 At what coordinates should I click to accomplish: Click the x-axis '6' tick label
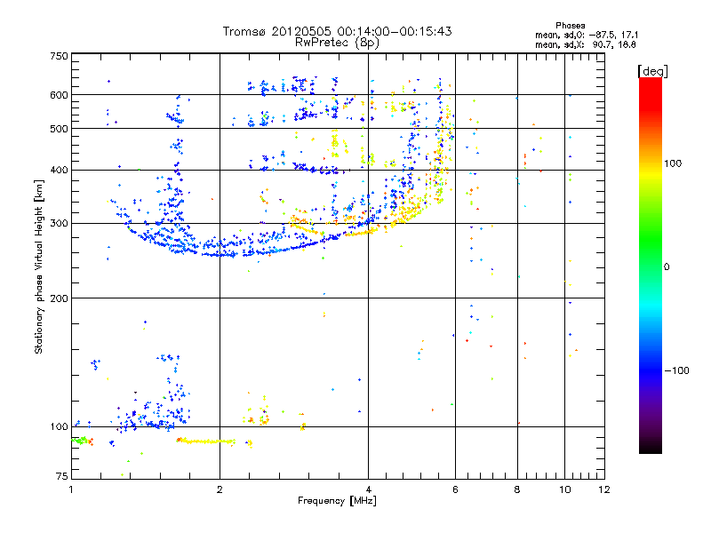455,489
